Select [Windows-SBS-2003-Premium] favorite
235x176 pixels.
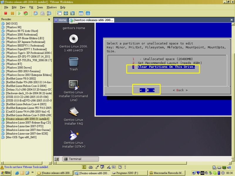coord(23,71)
